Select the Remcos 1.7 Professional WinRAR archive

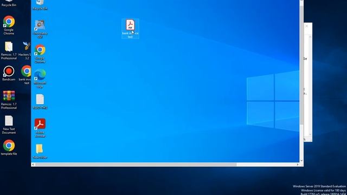pos(9,100)
